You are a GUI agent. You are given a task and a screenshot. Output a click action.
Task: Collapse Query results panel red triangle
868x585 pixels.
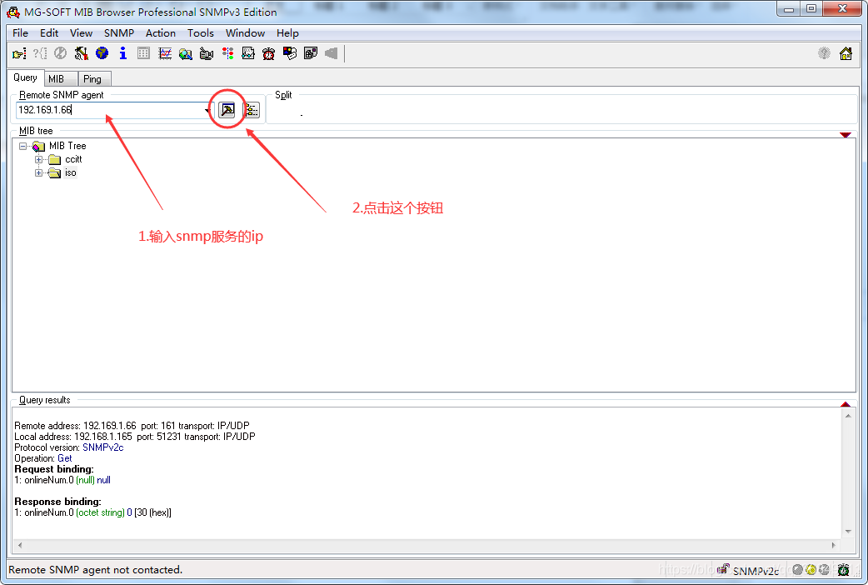tap(845, 404)
